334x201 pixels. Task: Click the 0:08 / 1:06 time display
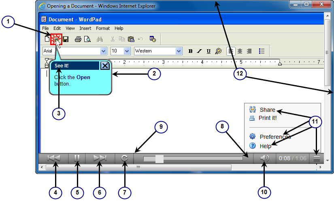(x=292, y=158)
